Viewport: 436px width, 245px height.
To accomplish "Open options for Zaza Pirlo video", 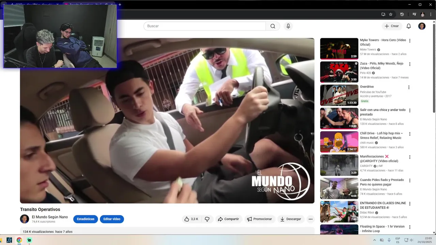I will (410, 64).
